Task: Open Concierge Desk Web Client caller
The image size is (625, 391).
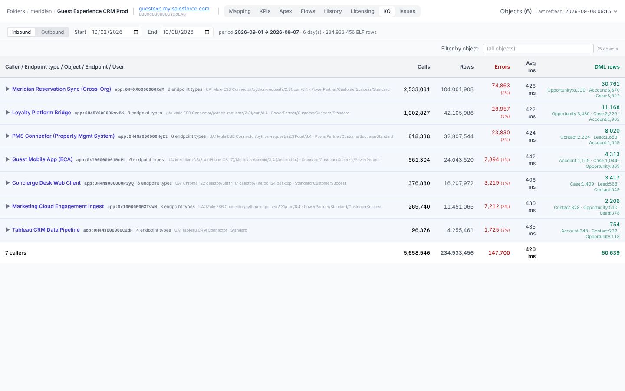Action: [46, 183]
